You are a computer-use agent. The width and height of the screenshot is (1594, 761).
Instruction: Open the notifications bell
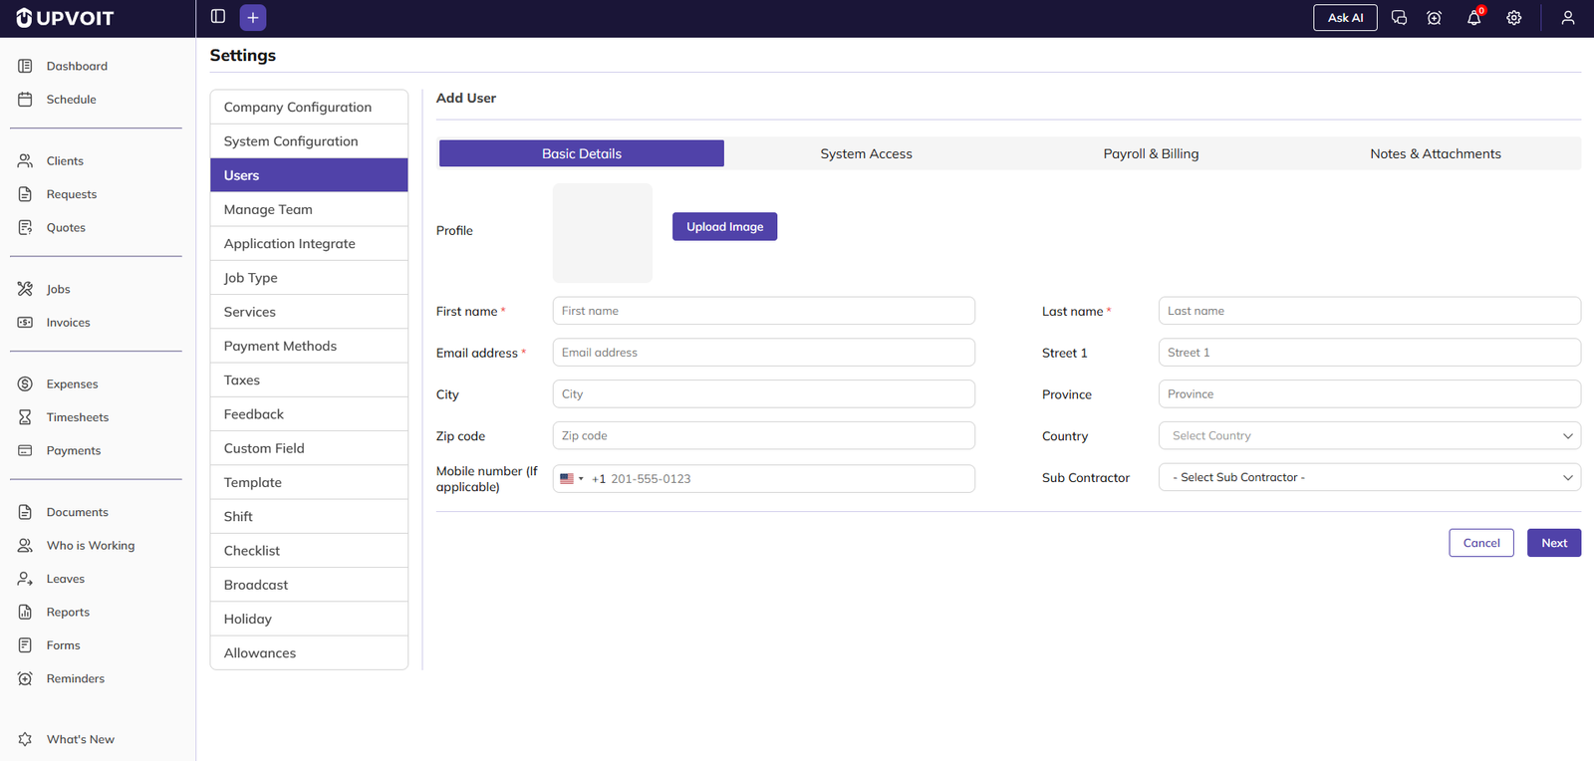1473,18
